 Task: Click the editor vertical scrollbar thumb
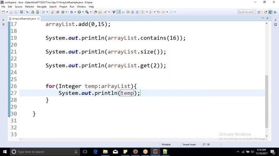pos(266,101)
